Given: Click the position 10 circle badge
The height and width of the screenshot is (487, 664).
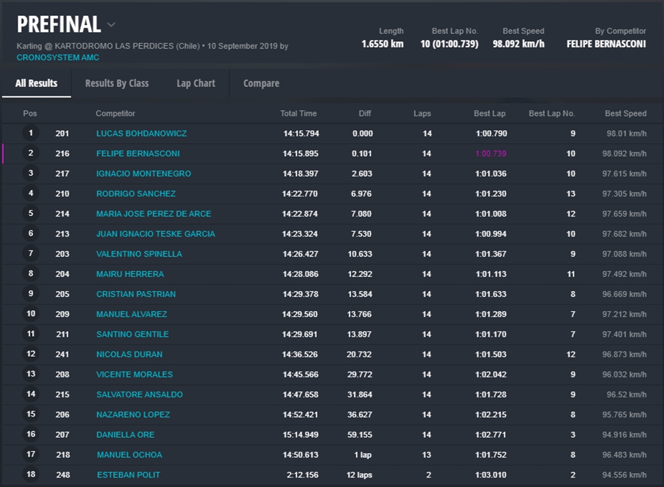Looking at the screenshot, I should click(31, 314).
